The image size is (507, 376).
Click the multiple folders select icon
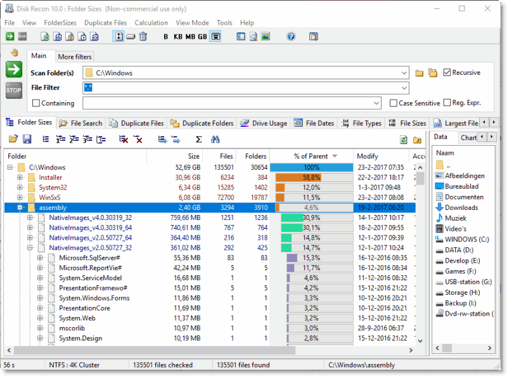pos(433,73)
